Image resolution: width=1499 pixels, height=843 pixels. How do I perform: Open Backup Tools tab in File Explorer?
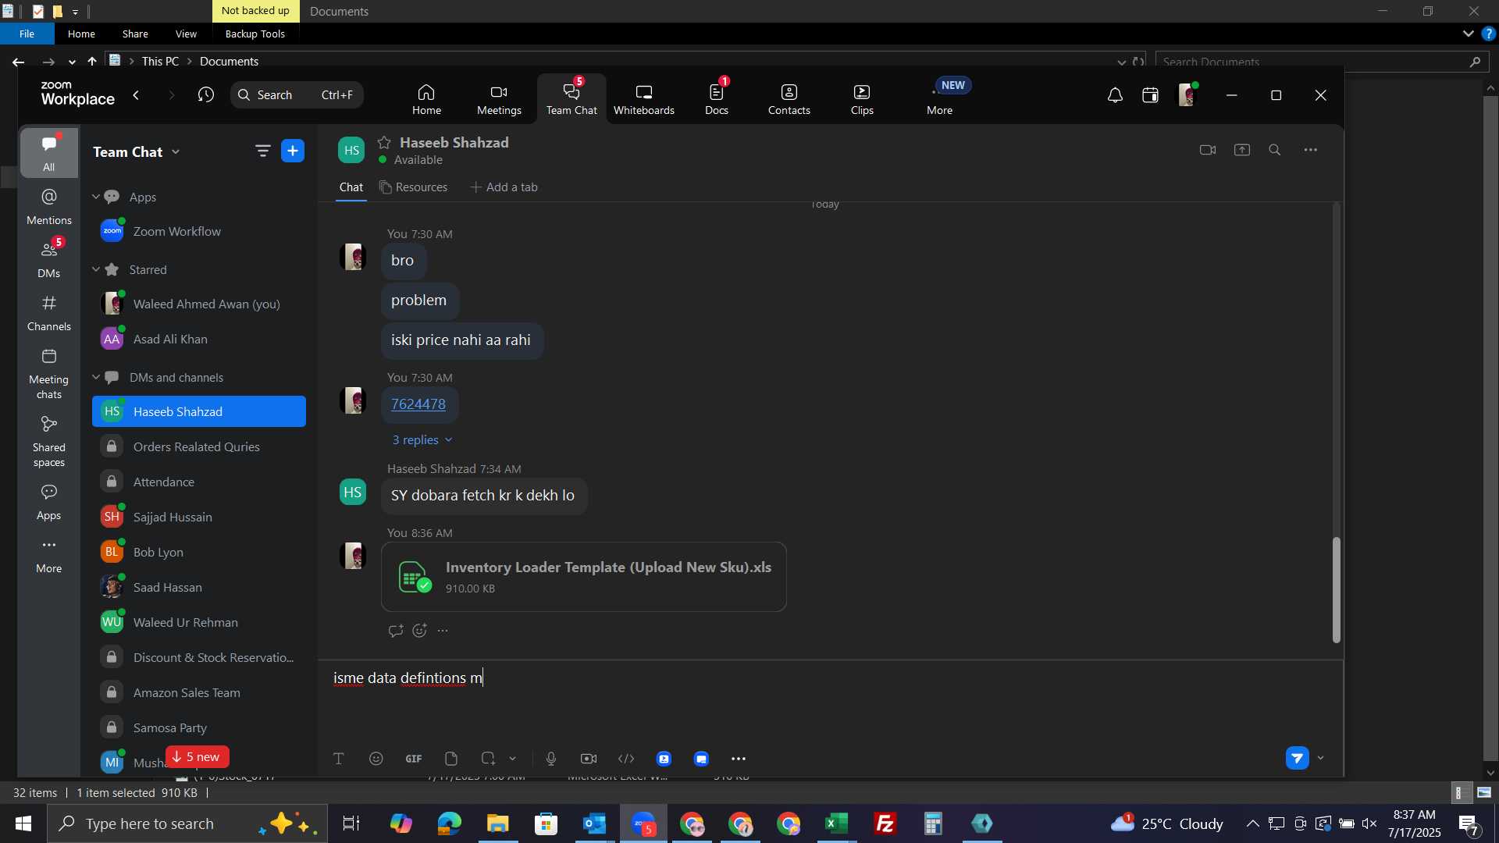[255, 34]
